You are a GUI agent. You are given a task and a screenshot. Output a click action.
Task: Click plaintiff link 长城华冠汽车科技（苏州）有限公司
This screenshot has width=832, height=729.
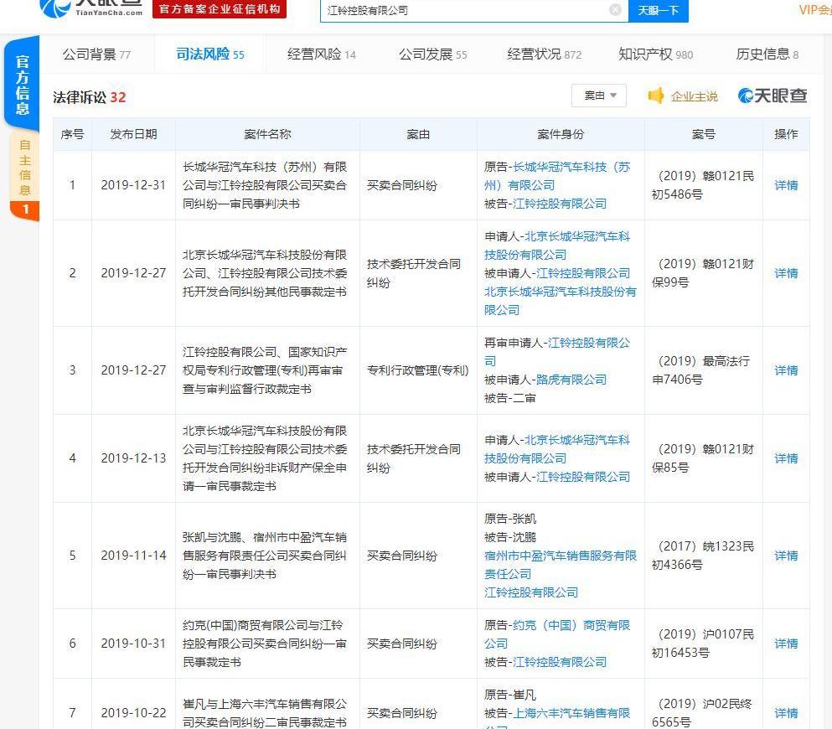pyautogui.click(x=557, y=176)
